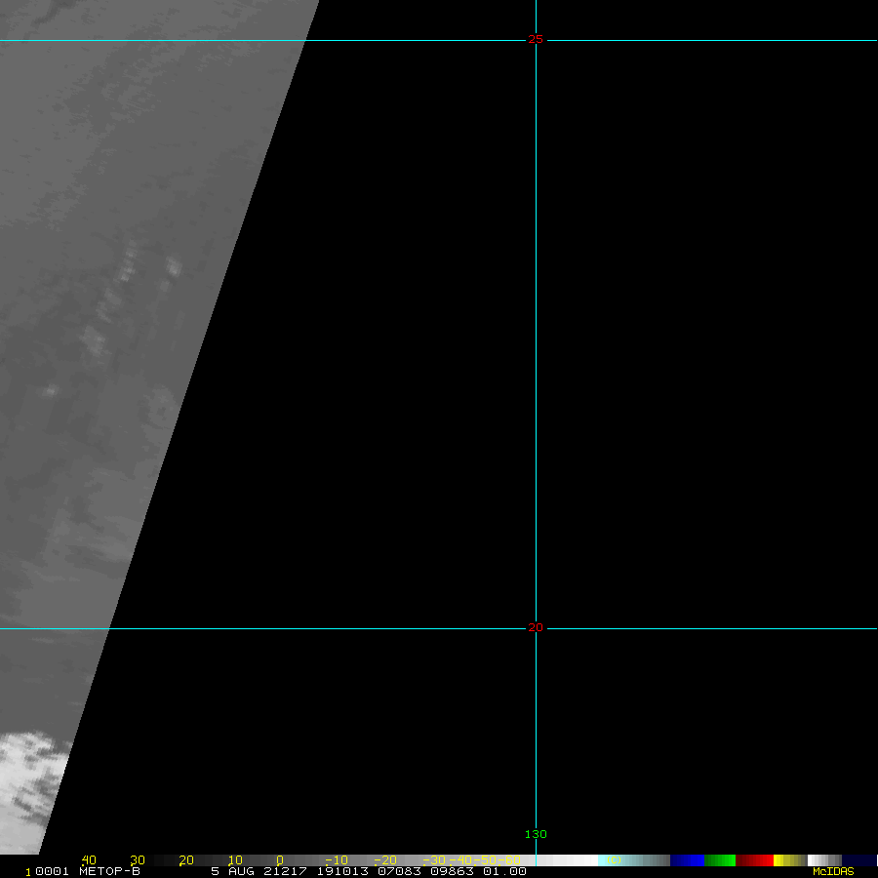Click the 0 label on temperature scale
The width and height of the screenshot is (878, 878).
pos(280,860)
